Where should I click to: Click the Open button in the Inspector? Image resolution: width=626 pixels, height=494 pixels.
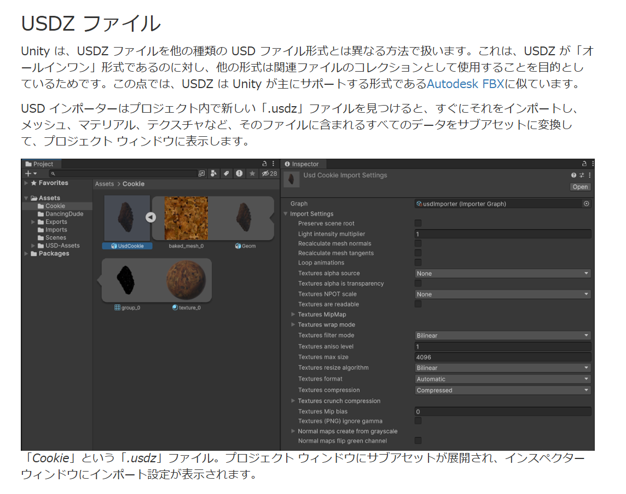(x=580, y=187)
